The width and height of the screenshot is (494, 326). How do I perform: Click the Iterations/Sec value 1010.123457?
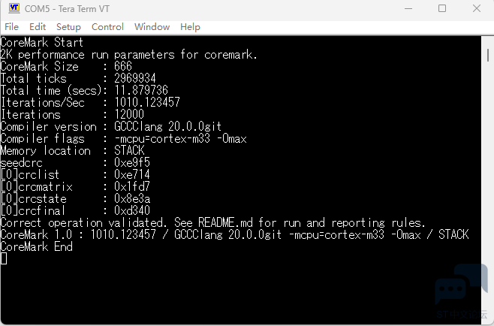pyautogui.click(x=147, y=102)
